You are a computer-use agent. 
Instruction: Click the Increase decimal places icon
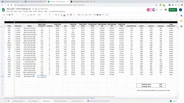coord(31,15)
